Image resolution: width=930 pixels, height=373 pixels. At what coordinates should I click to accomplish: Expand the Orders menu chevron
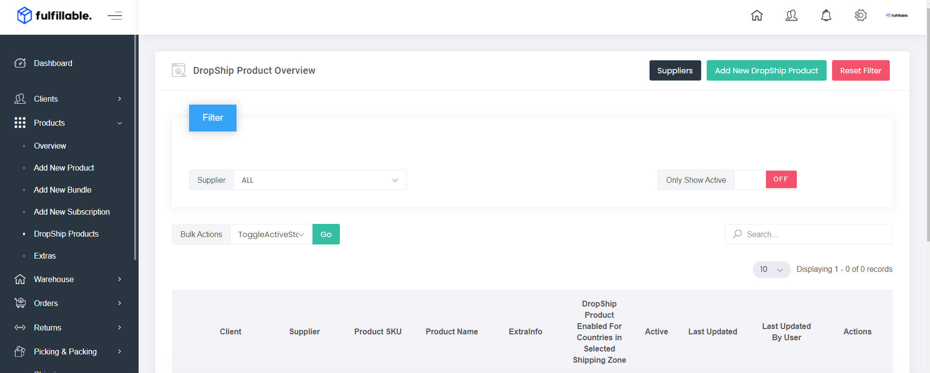[x=119, y=303]
